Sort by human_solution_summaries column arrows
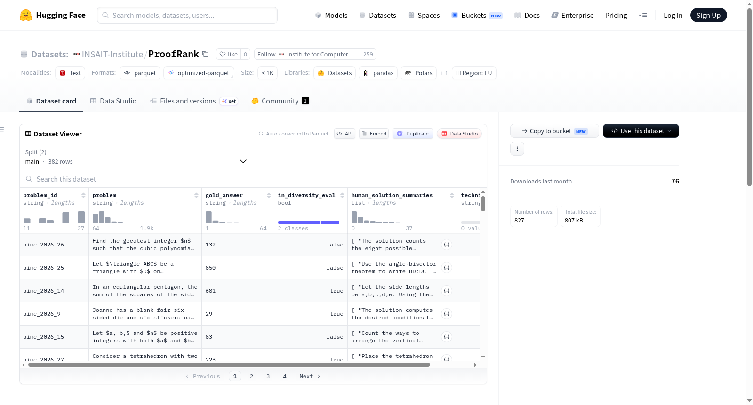Image resolution: width=753 pixels, height=405 pixels. [x=452, y=195]
